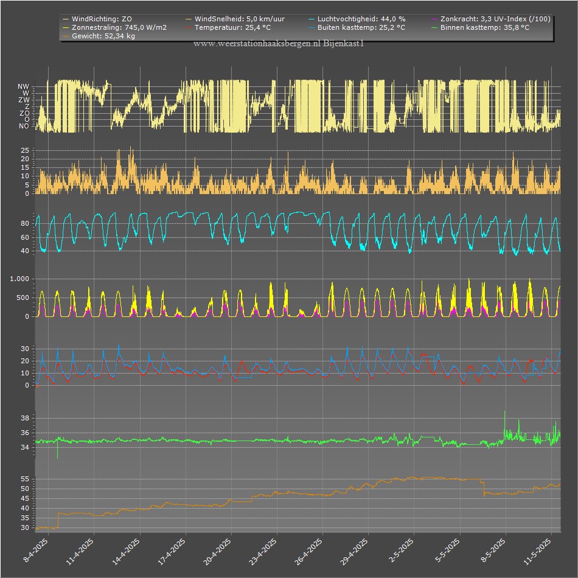Click the cyan Luchtvochtigheid legend color marker
The width and height of the screenshot is (578, 578).
point(312,19)
